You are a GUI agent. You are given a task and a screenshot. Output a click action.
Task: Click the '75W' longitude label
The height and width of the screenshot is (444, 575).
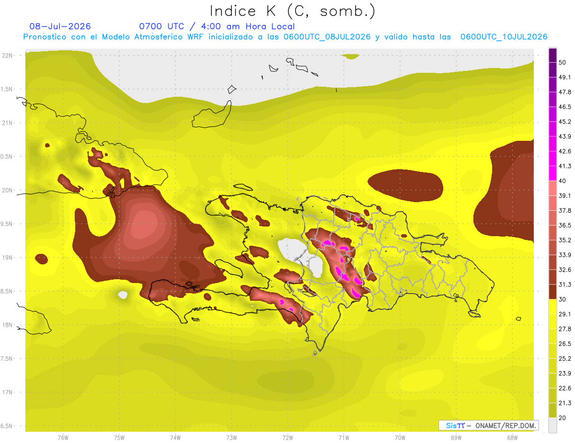pos(119,438)
